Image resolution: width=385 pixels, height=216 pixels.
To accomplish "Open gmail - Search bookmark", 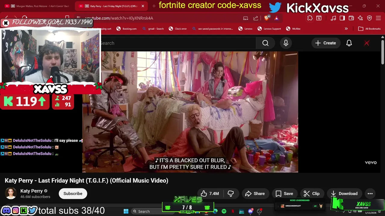I will coord(153,29).
